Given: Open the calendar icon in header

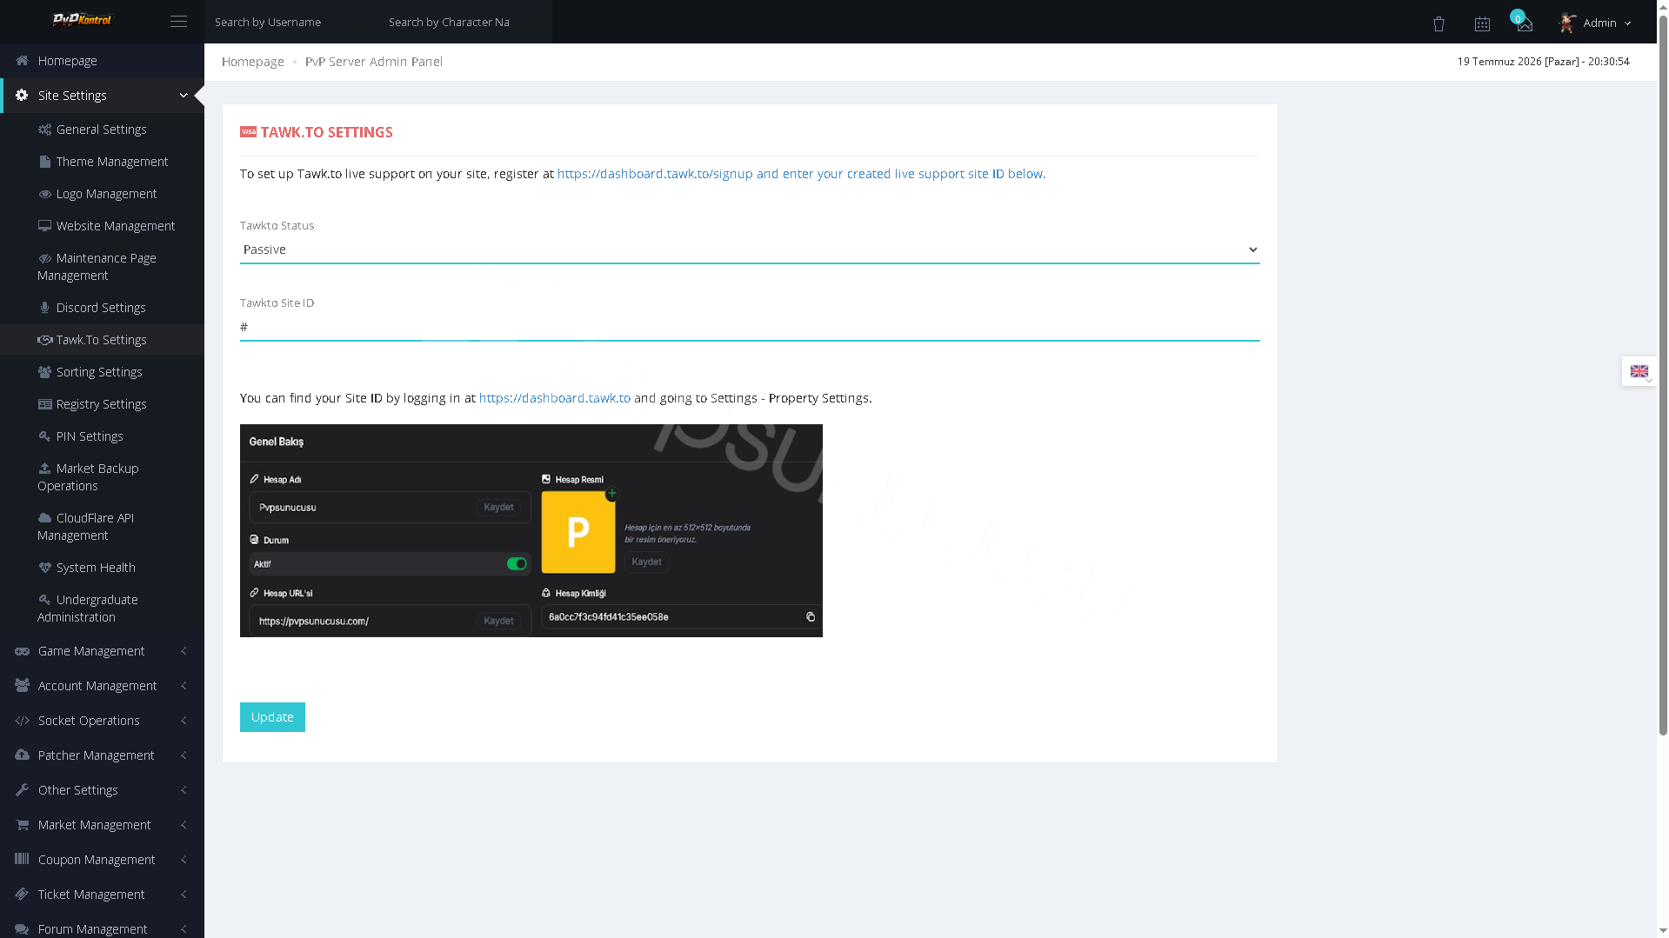Looking at the screenshot, I should [x=1482, y=24].
